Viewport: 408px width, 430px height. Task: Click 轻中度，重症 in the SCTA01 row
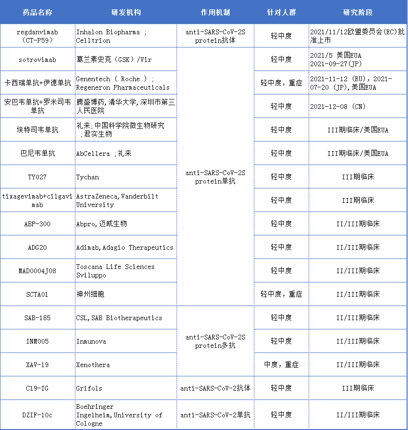(x=282, y=294)
